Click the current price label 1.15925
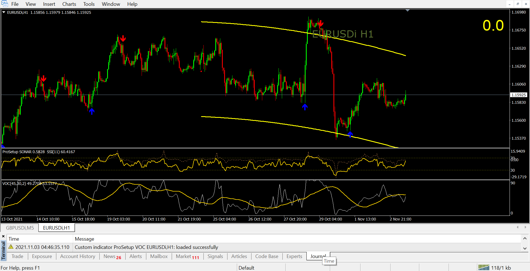This screenshot has width=530, height=271. pos(519,95)
